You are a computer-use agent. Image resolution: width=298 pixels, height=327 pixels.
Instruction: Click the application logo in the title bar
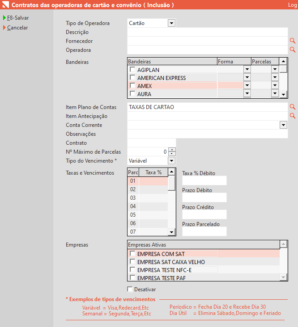[x=5, y=4]
